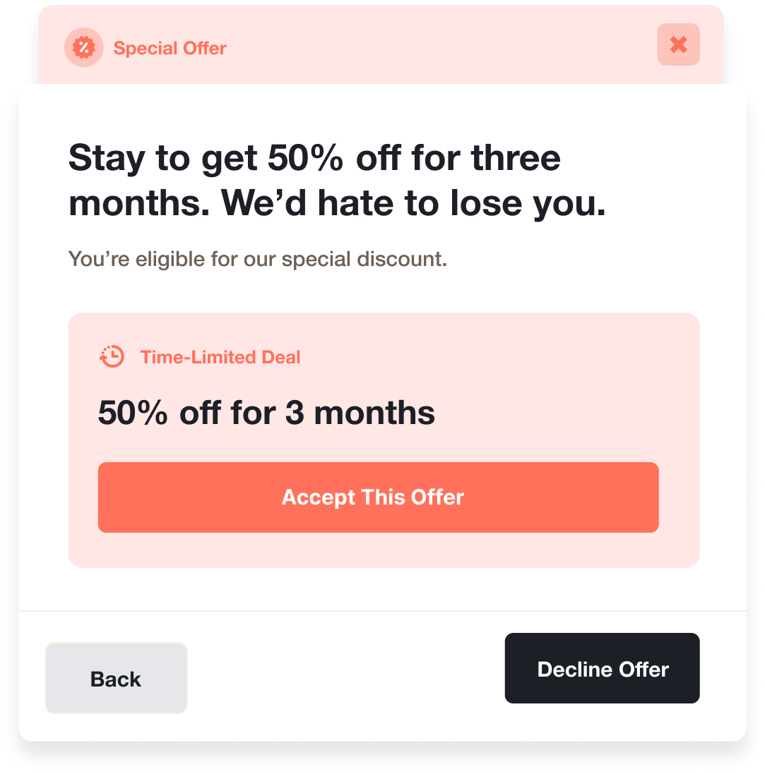Dismiss the Special Offer banner
Image resolution: width=765 pixels, height=774 pixels.
[678, 44]
